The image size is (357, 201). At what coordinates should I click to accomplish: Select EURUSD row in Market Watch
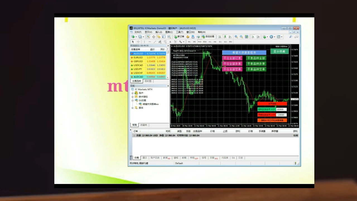(x=148, y=58)
